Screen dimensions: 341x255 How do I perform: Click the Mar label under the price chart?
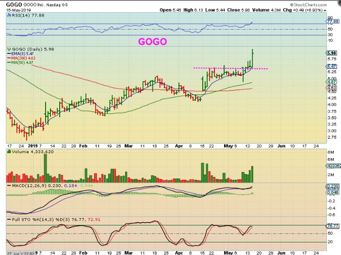(129, 146)
